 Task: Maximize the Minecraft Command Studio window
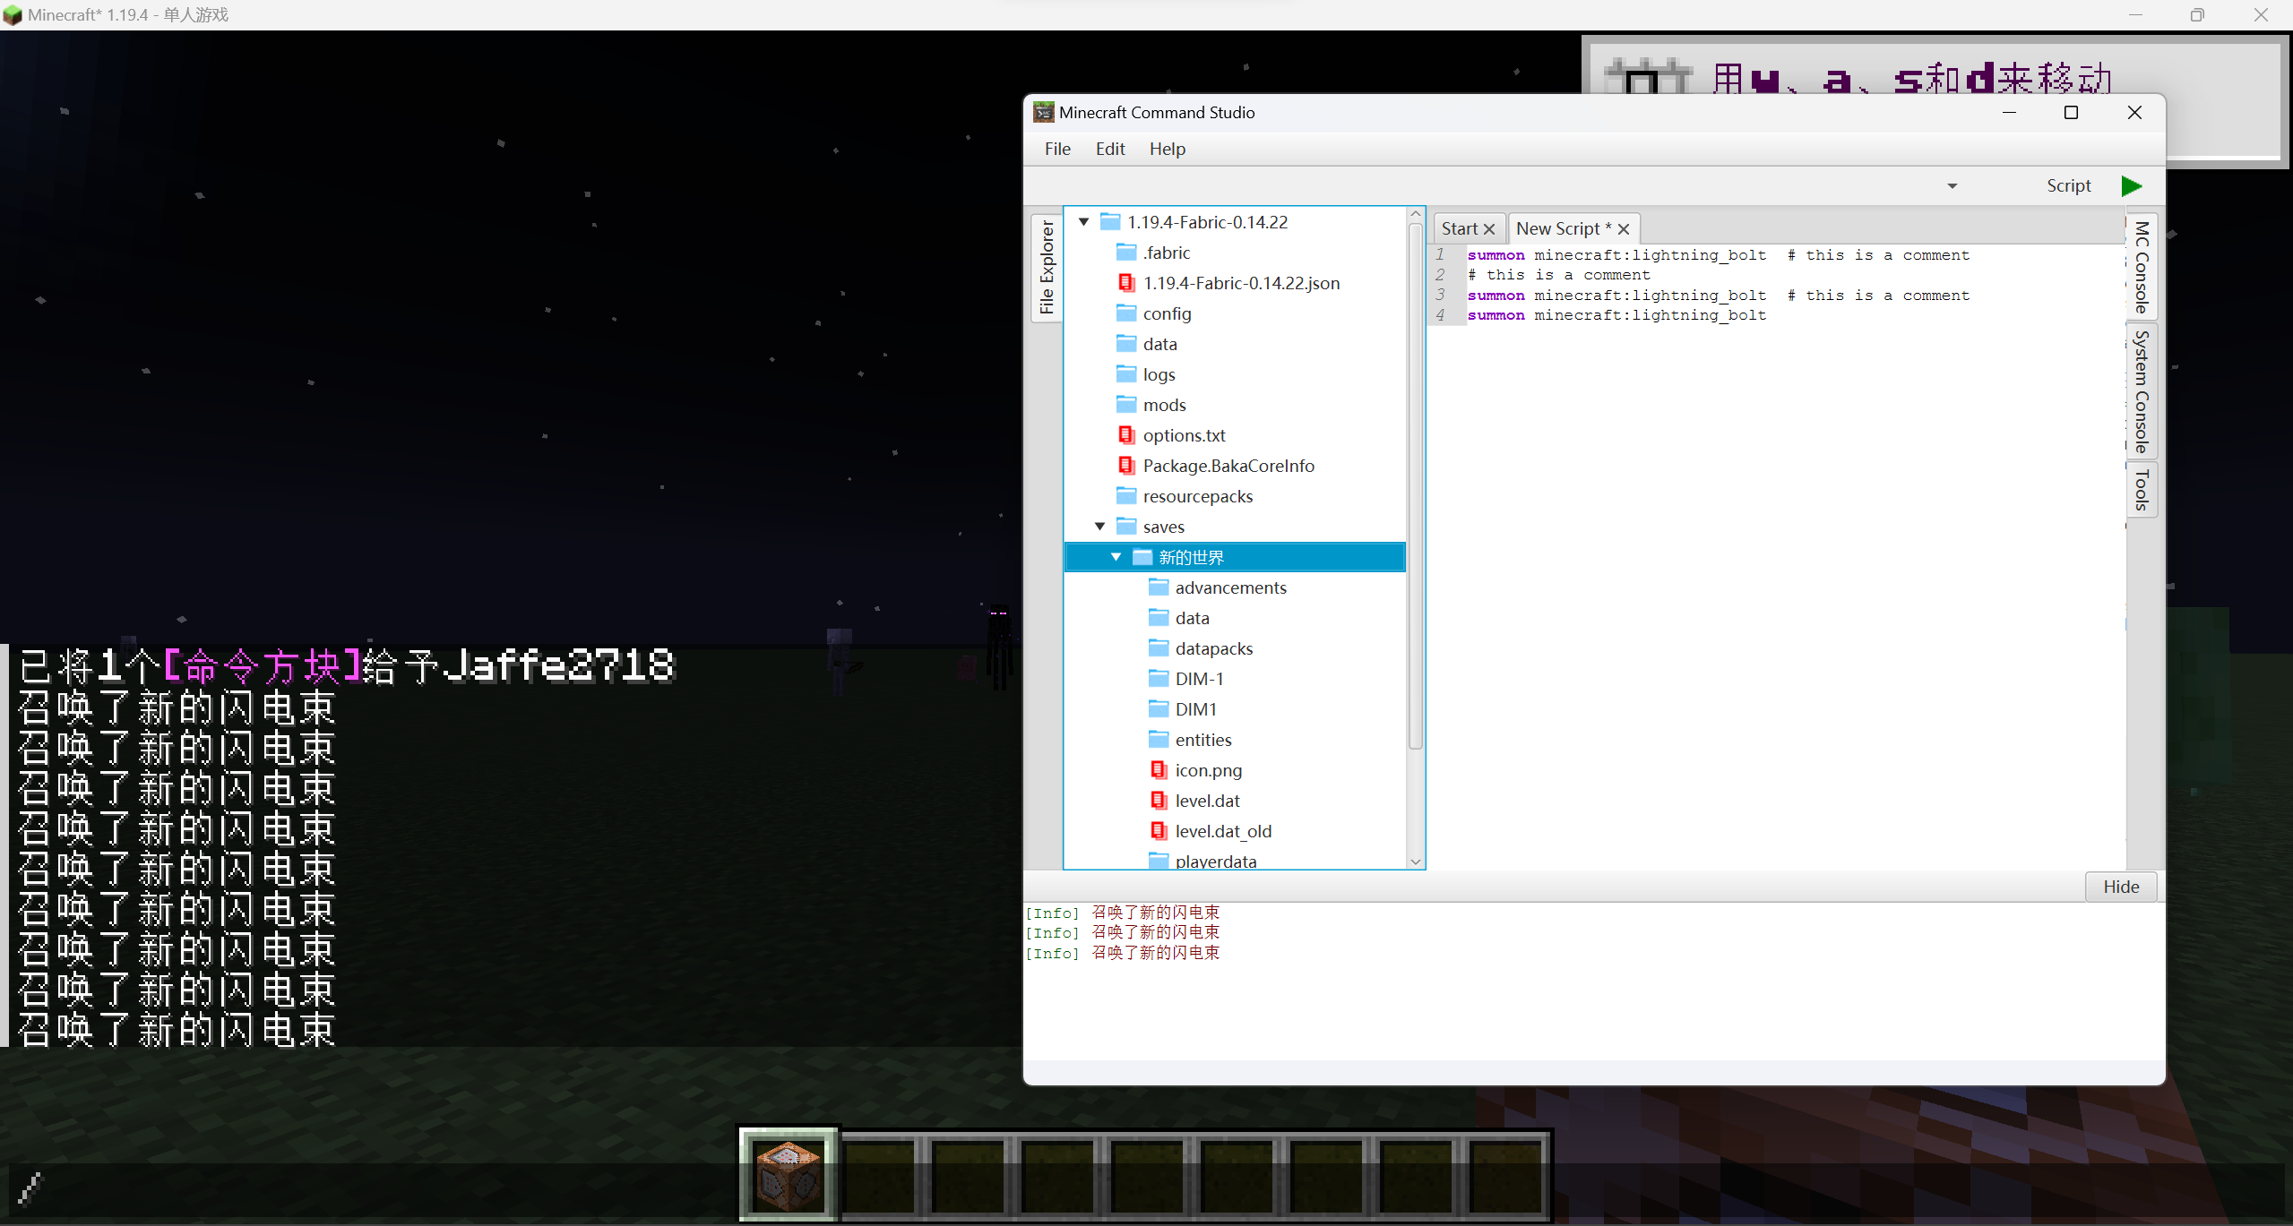(x=2071, y=112)
